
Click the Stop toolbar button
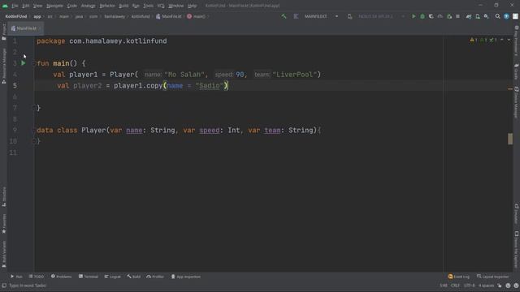[457, 16]
